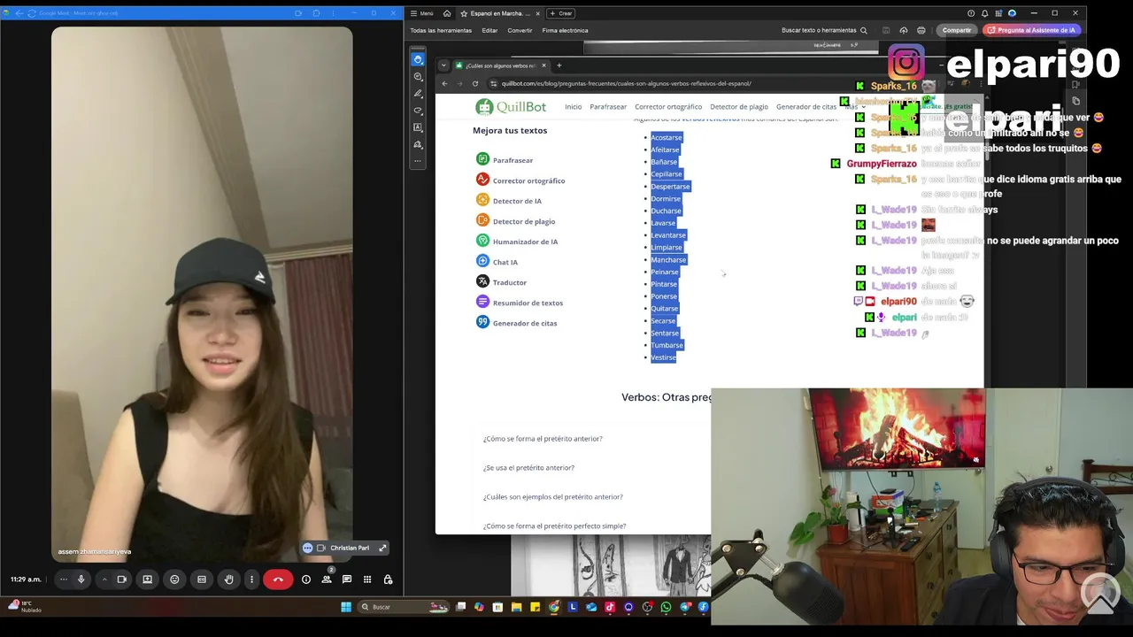Turn off the camera in Google Meet
Image resolution: width=1133 pixels, height=637 pixels.
[122, 579]
